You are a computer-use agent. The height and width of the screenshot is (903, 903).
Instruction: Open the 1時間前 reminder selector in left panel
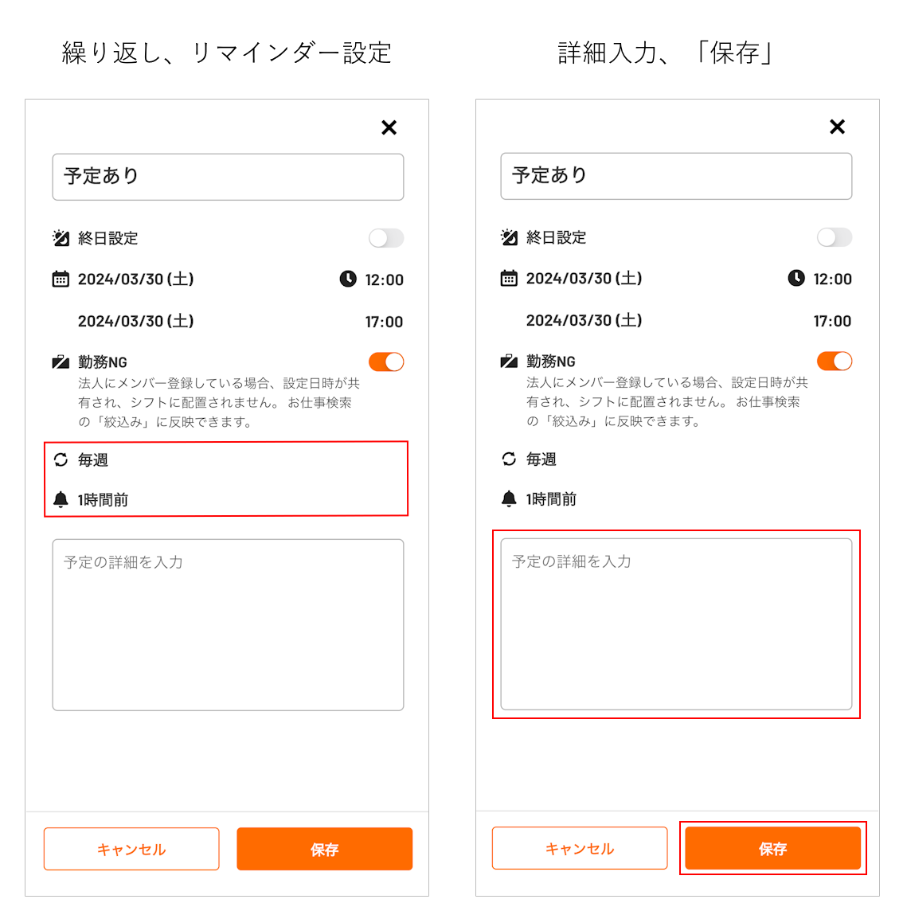click(103, 500)
